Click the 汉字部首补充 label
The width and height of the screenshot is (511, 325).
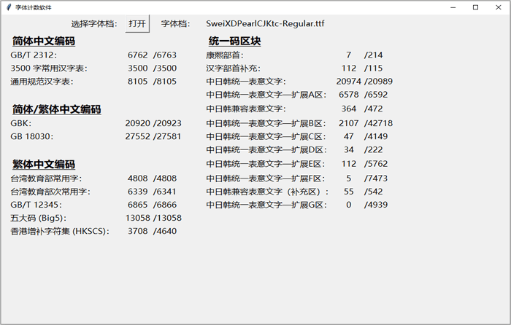233,68
